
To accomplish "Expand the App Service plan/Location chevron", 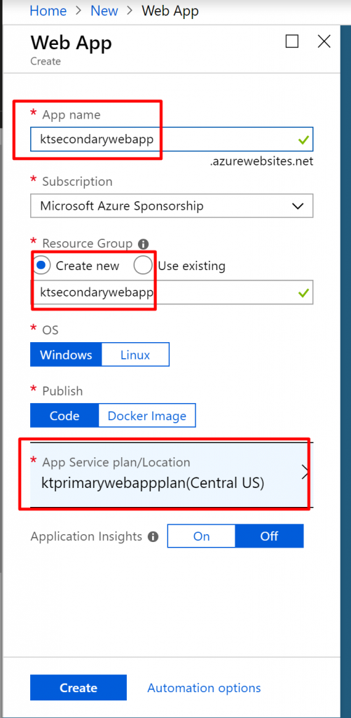I will [306, 474].
